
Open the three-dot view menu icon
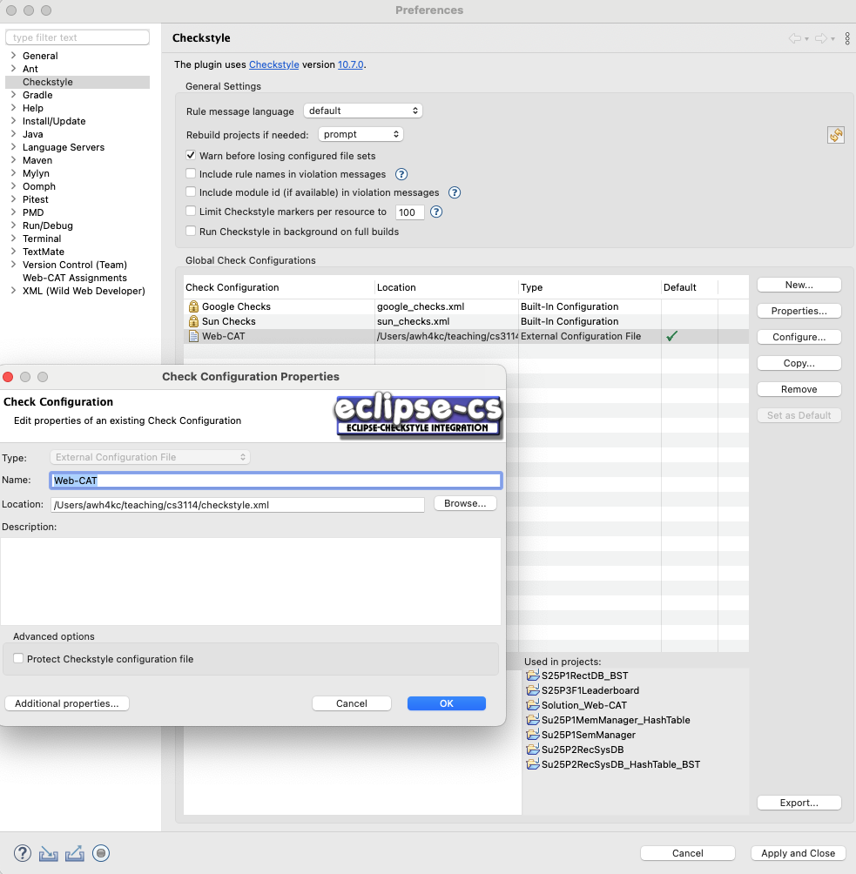pyautogui.click(x=847, y=38)
